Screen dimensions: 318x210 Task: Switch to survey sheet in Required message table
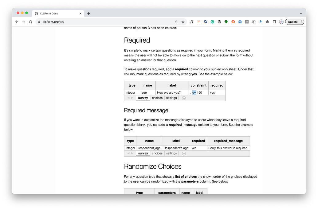(x=143, y=154)
